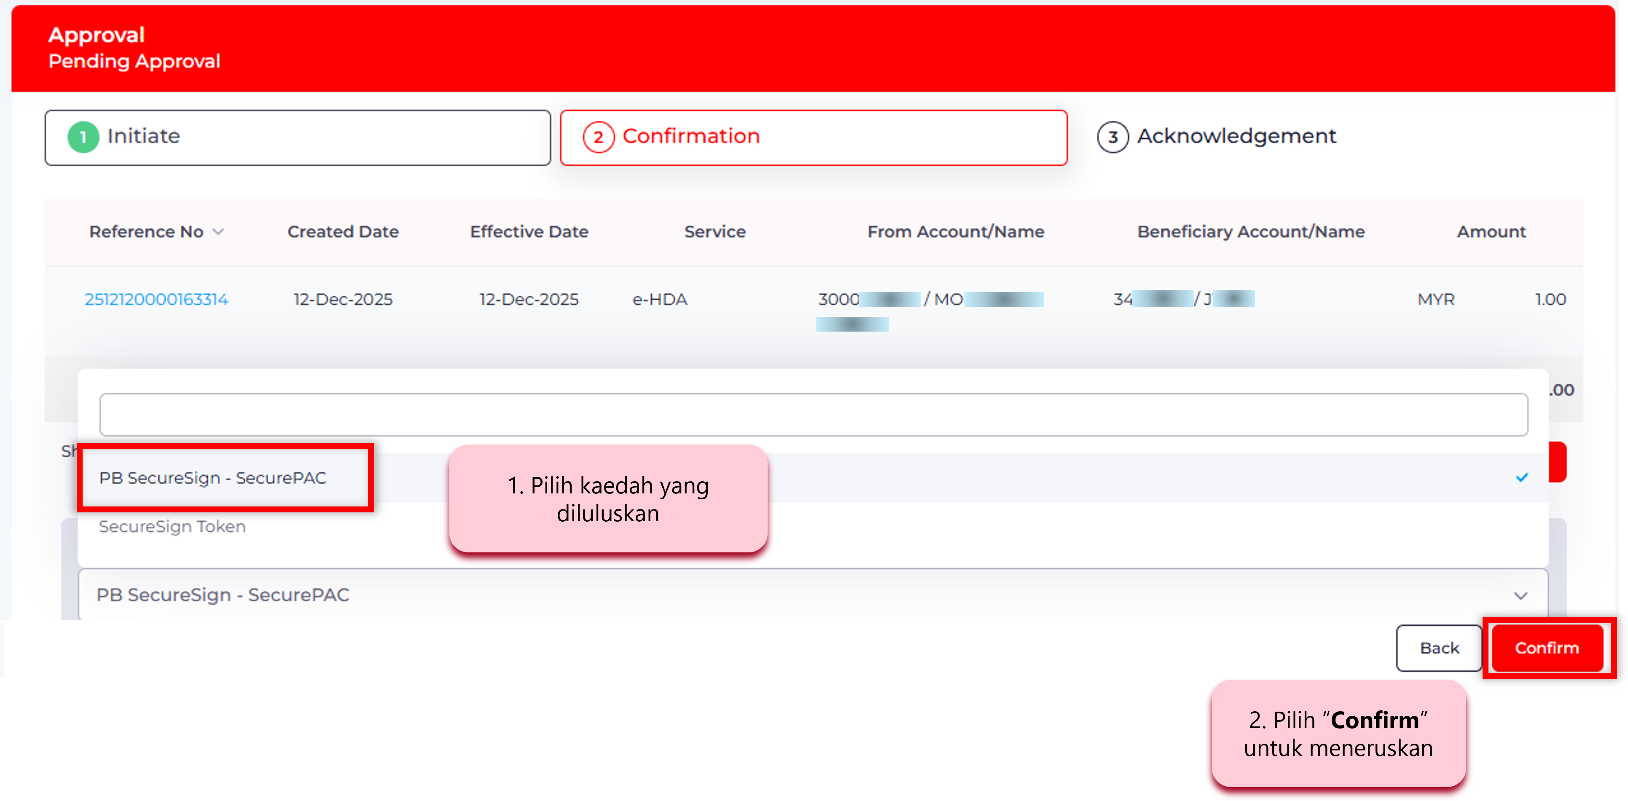Click the Beneficiary Account/Name column header
Viewport: 1628px width, 801px height.
click(1251, 232)
